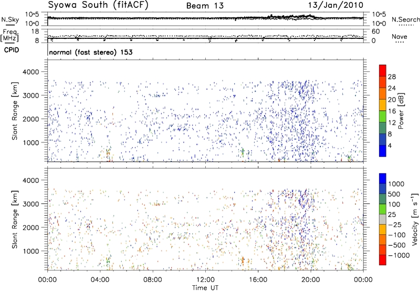Image resolution: width=420 pixels, height=291 pixels.
Task: Select the "20" label on Power colorbar
Action: 392,100
